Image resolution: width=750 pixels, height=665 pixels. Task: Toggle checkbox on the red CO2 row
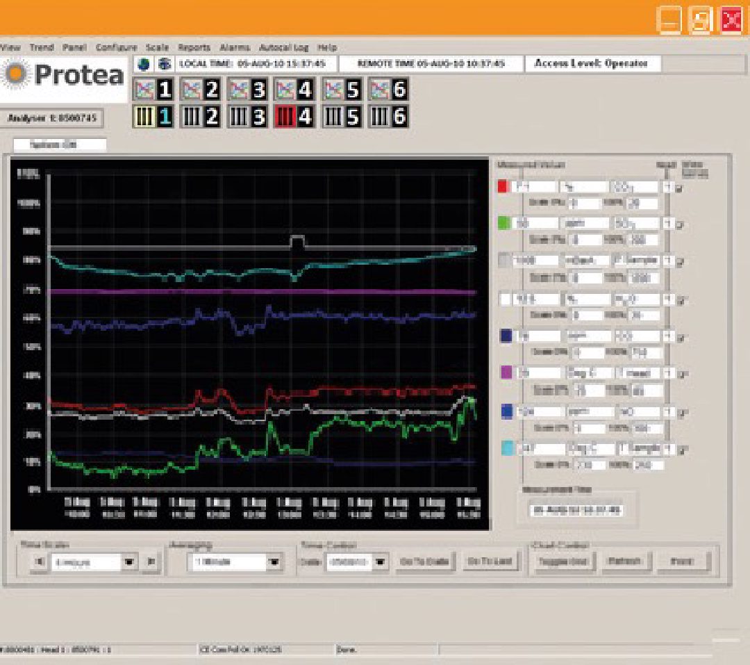coord(680,188)
